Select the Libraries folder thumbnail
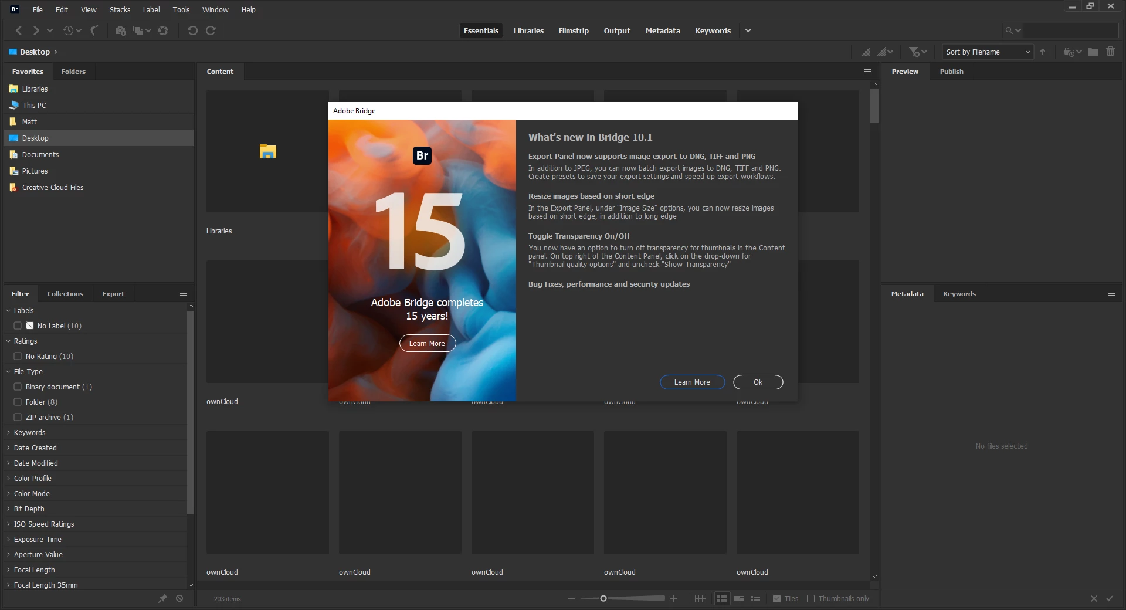Screen dimensions: 1126x610 tap(267, 151)
